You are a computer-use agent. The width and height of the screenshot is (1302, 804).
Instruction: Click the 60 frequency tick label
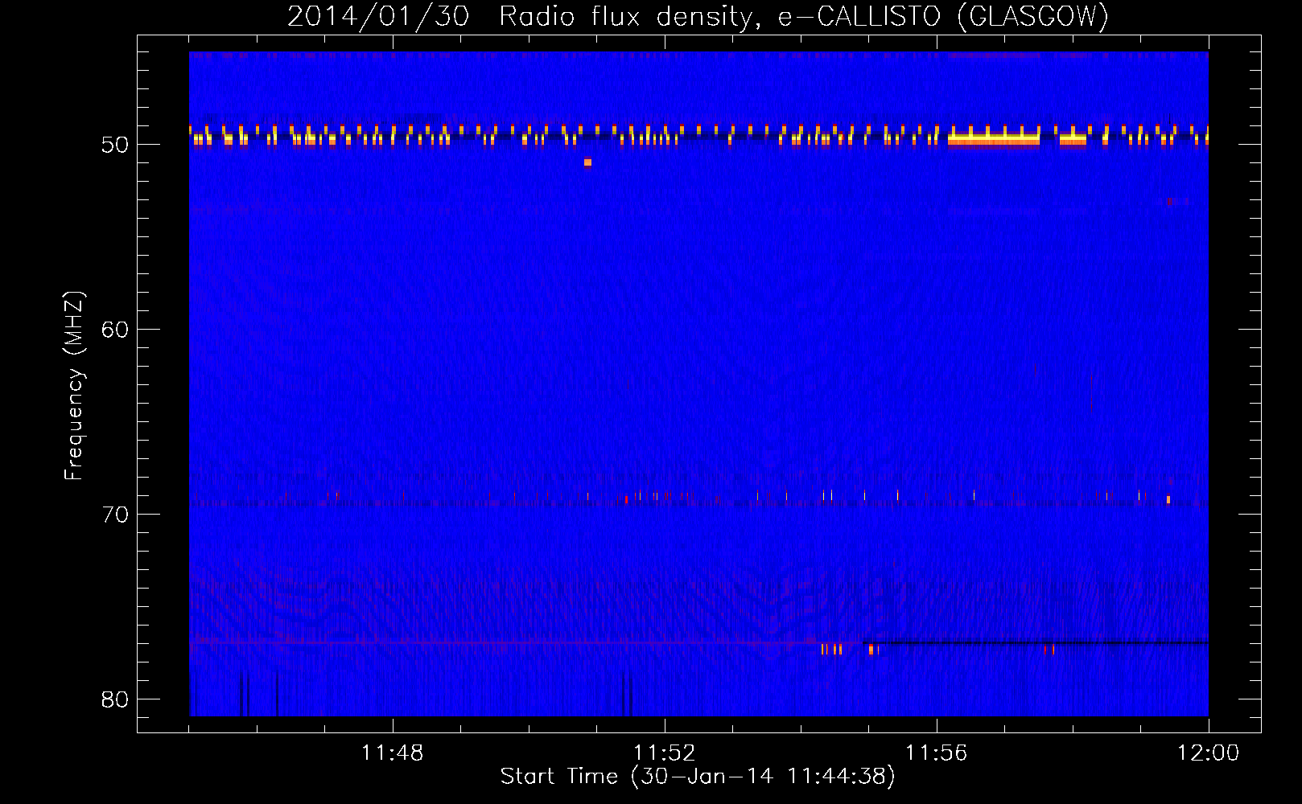coord(114,330)
